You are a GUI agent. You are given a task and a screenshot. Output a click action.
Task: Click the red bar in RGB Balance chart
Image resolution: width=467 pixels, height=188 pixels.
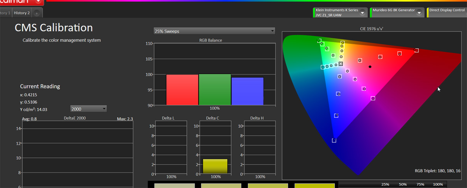click(182, 90)
